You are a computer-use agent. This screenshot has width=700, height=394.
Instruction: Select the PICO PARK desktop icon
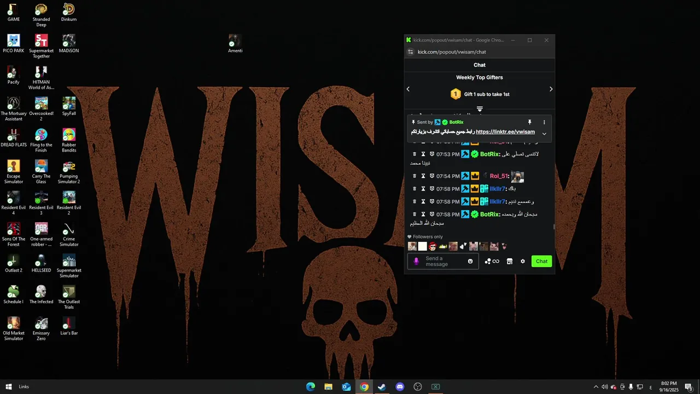pyautogui.click(x=14, y=44)
